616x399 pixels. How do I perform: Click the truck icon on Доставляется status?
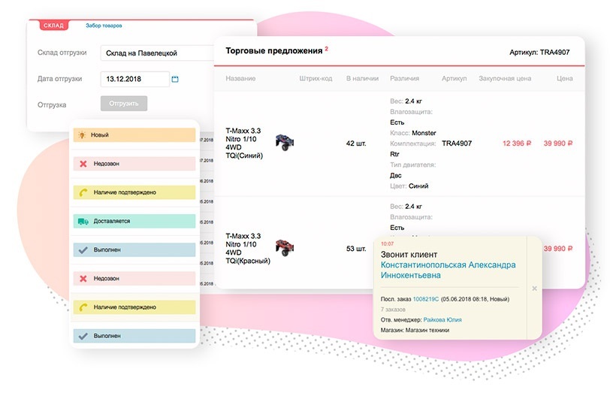click(x=82, y=221)
